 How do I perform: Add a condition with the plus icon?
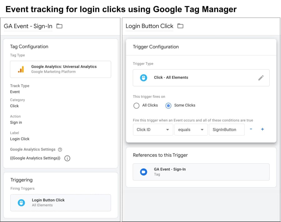tap(262, 129)
